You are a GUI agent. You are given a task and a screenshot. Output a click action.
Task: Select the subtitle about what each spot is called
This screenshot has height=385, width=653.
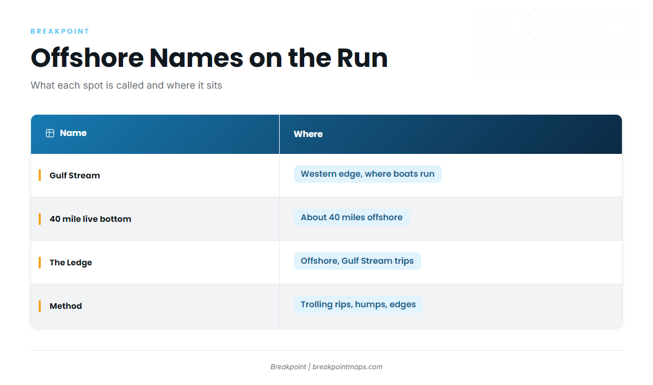pos(126,85)
